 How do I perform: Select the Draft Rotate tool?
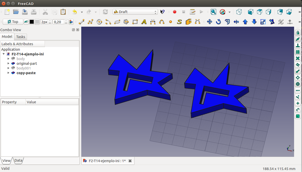click(218, 22)
